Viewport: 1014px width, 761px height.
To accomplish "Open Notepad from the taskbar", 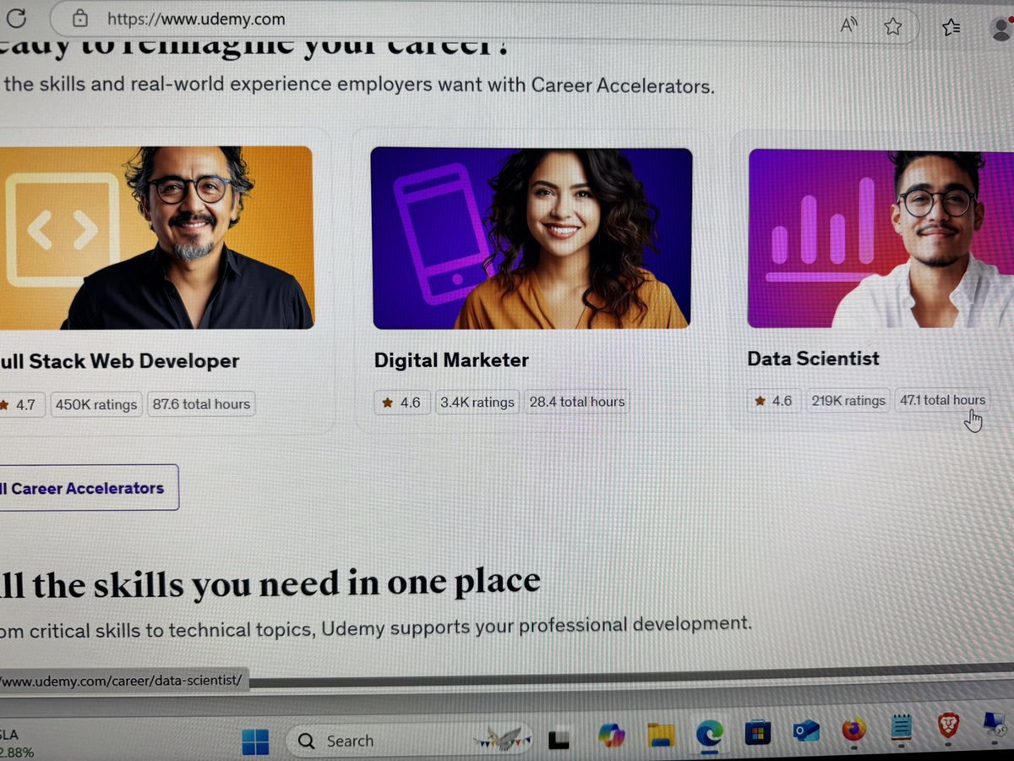I will (902, 727).
